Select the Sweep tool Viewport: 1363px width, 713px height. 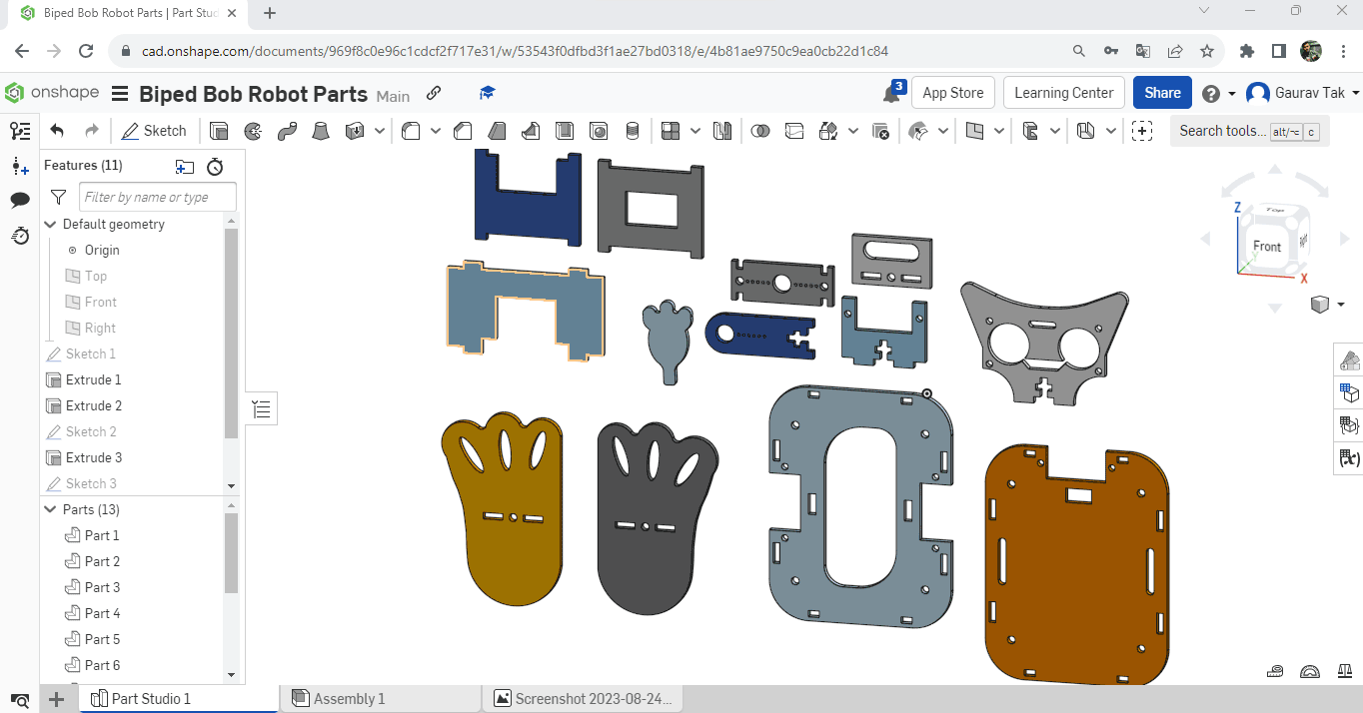tap(288, 131)
